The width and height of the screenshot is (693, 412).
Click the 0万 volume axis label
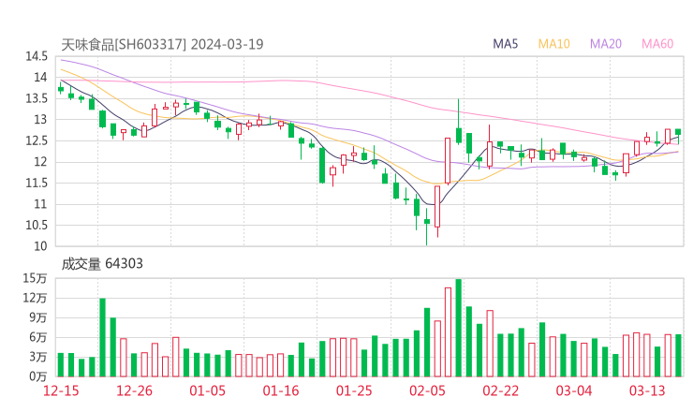(38, 376)
